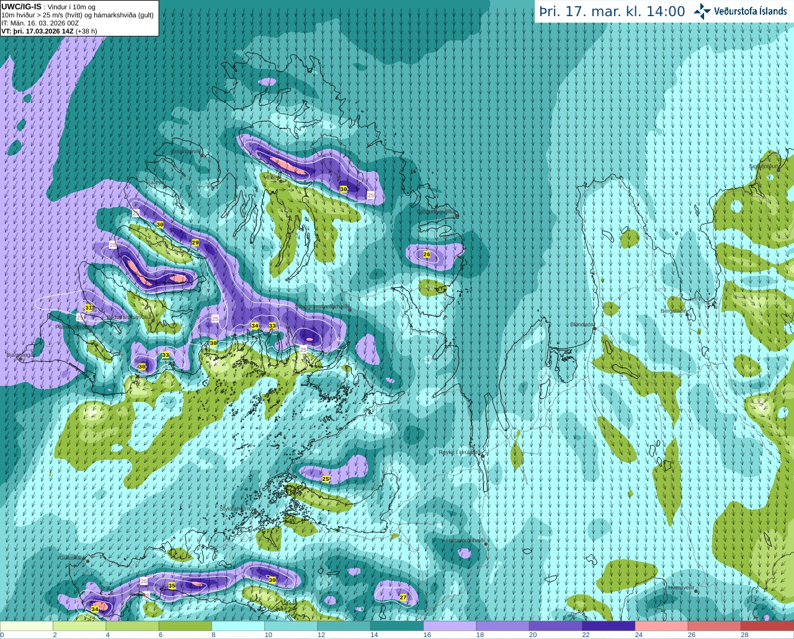
Task: Click the Bergstaðir station label
Action: [673, 311]
